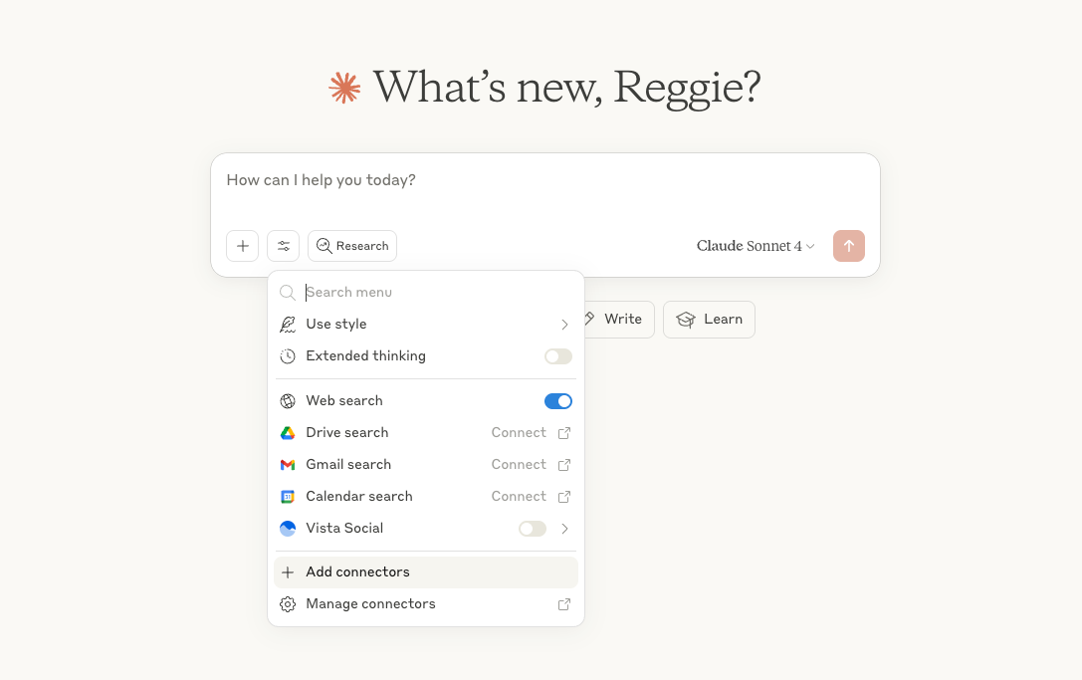Click the Google Drive icon
Image resolution: width=1082 pixels, height=680 pixels.
coord(288,432)
